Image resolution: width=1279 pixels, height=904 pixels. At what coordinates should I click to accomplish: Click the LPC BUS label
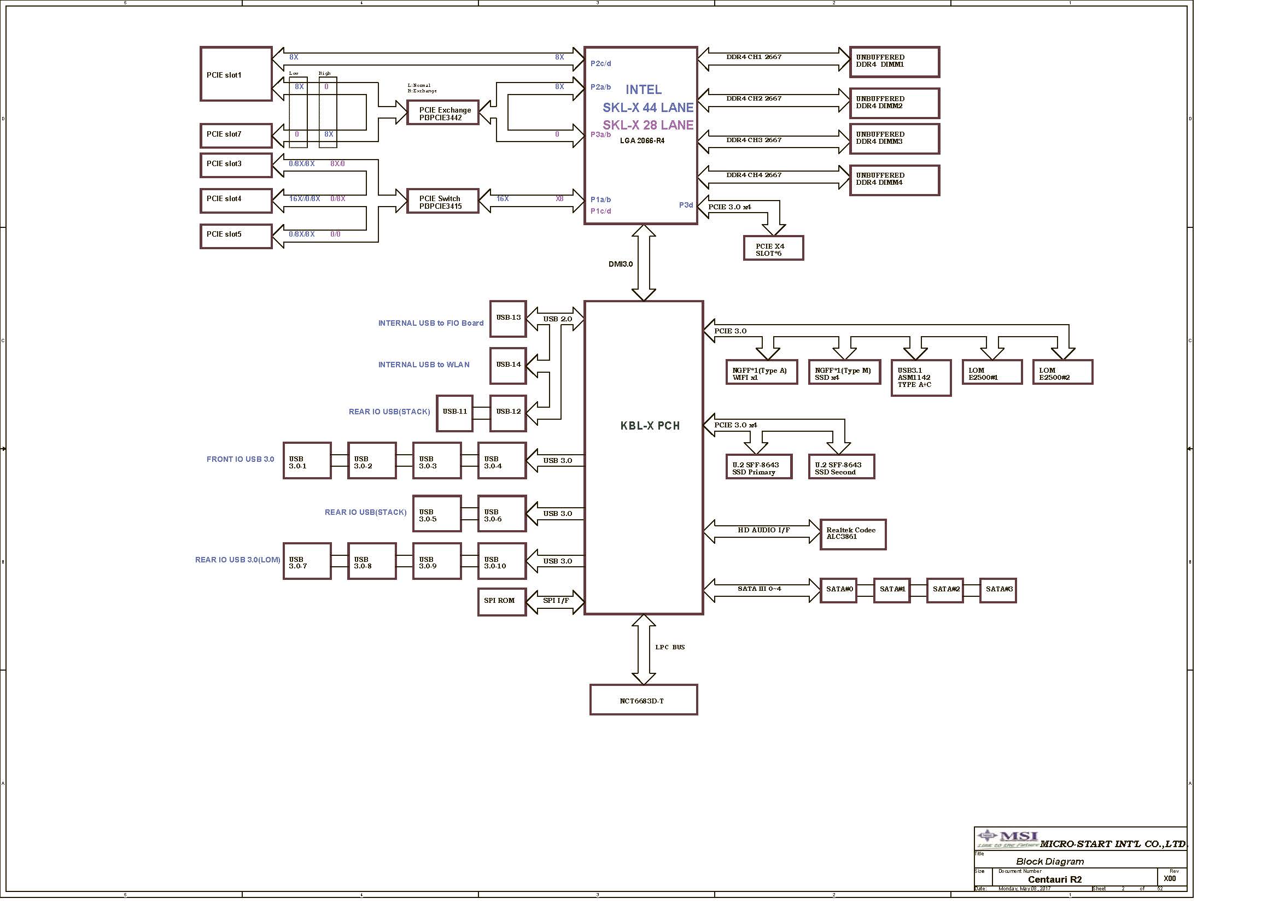click(670, 647)
